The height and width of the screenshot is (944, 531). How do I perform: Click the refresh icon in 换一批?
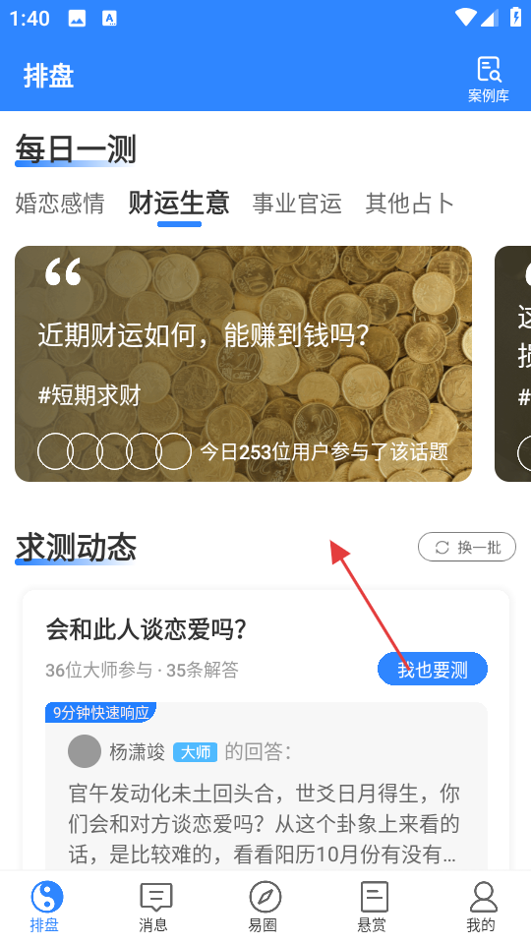[x=442, y=548]
